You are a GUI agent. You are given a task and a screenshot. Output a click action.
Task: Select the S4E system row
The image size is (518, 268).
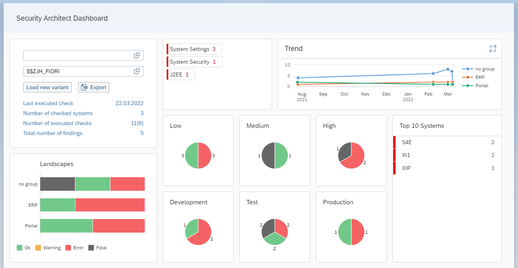(x=447, y=142)
